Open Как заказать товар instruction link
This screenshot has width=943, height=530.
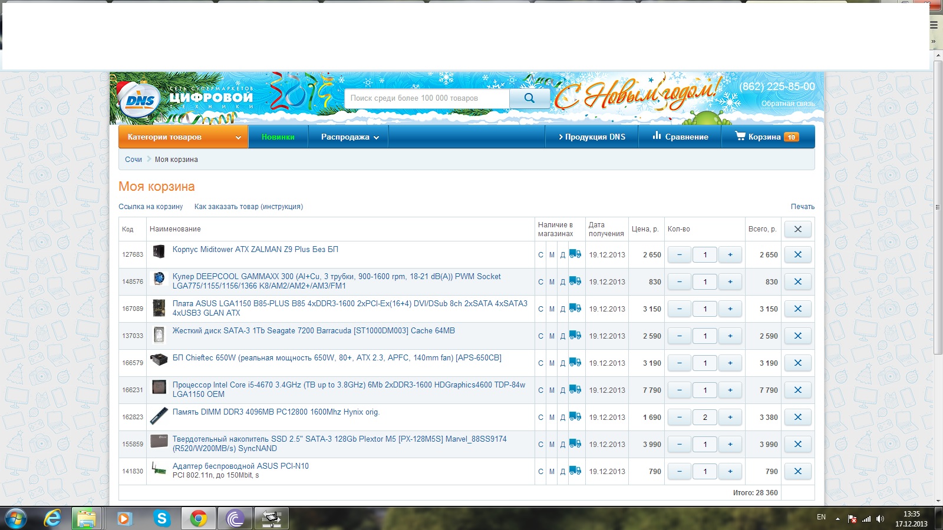(249, 207)
